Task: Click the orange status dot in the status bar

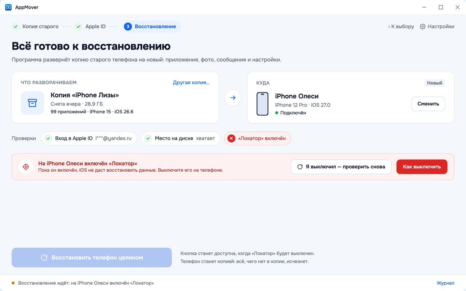Action: click(13, 283)
